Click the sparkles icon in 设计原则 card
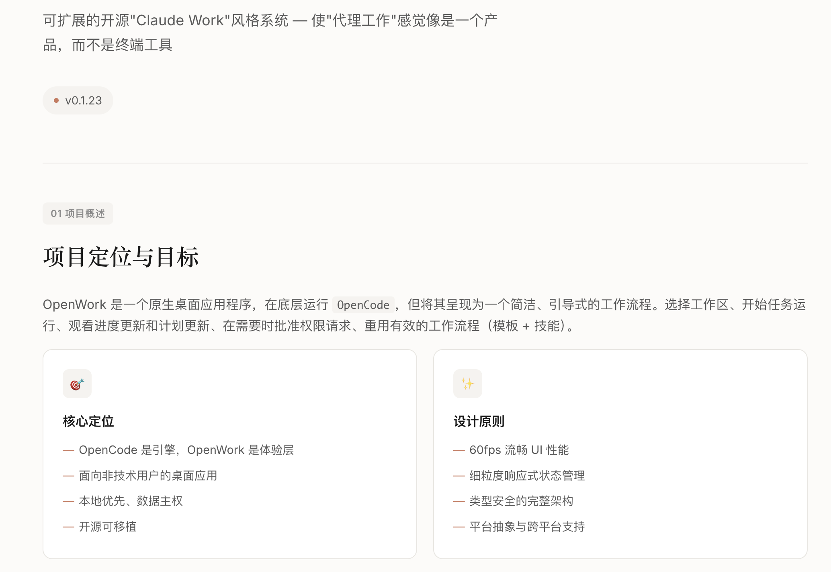Viewport: 831px width, 572px height. [467, 384]
